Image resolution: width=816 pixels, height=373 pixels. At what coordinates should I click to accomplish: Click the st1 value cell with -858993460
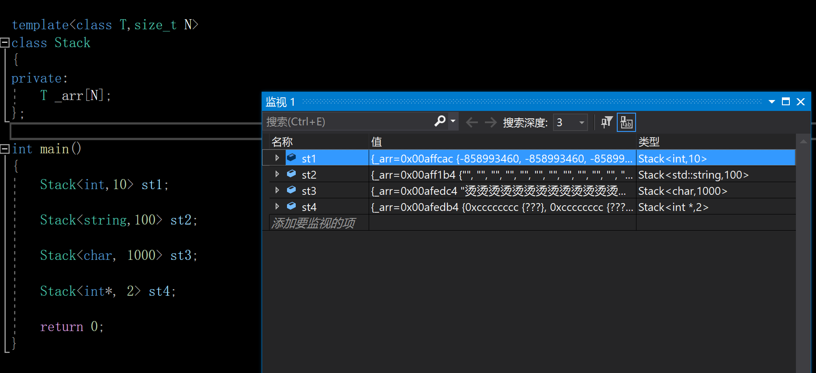point(502,158)
